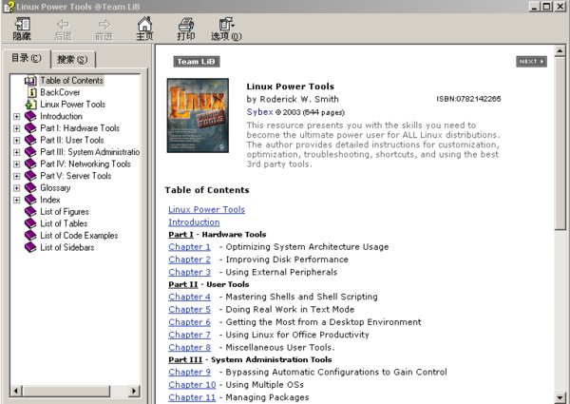
Task: Expand the Index tree node
Action: point(16,200)
